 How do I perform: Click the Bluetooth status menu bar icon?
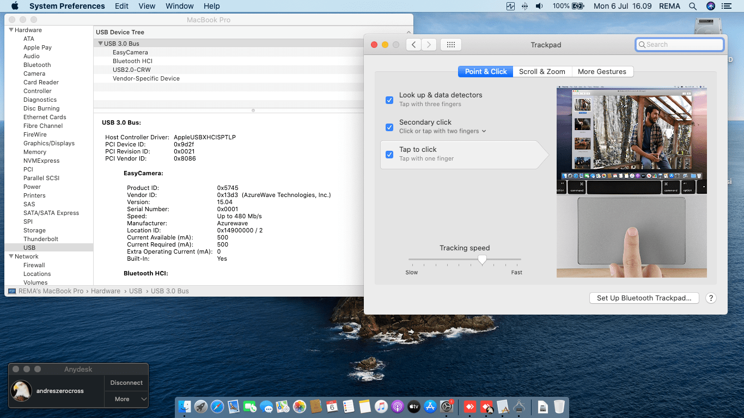pos(525,6)
